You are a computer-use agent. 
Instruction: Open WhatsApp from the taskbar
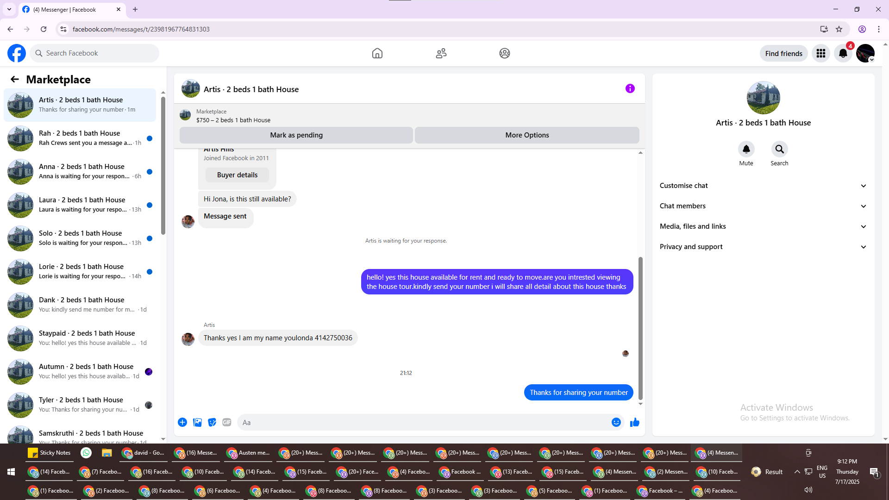coord(86,453)
